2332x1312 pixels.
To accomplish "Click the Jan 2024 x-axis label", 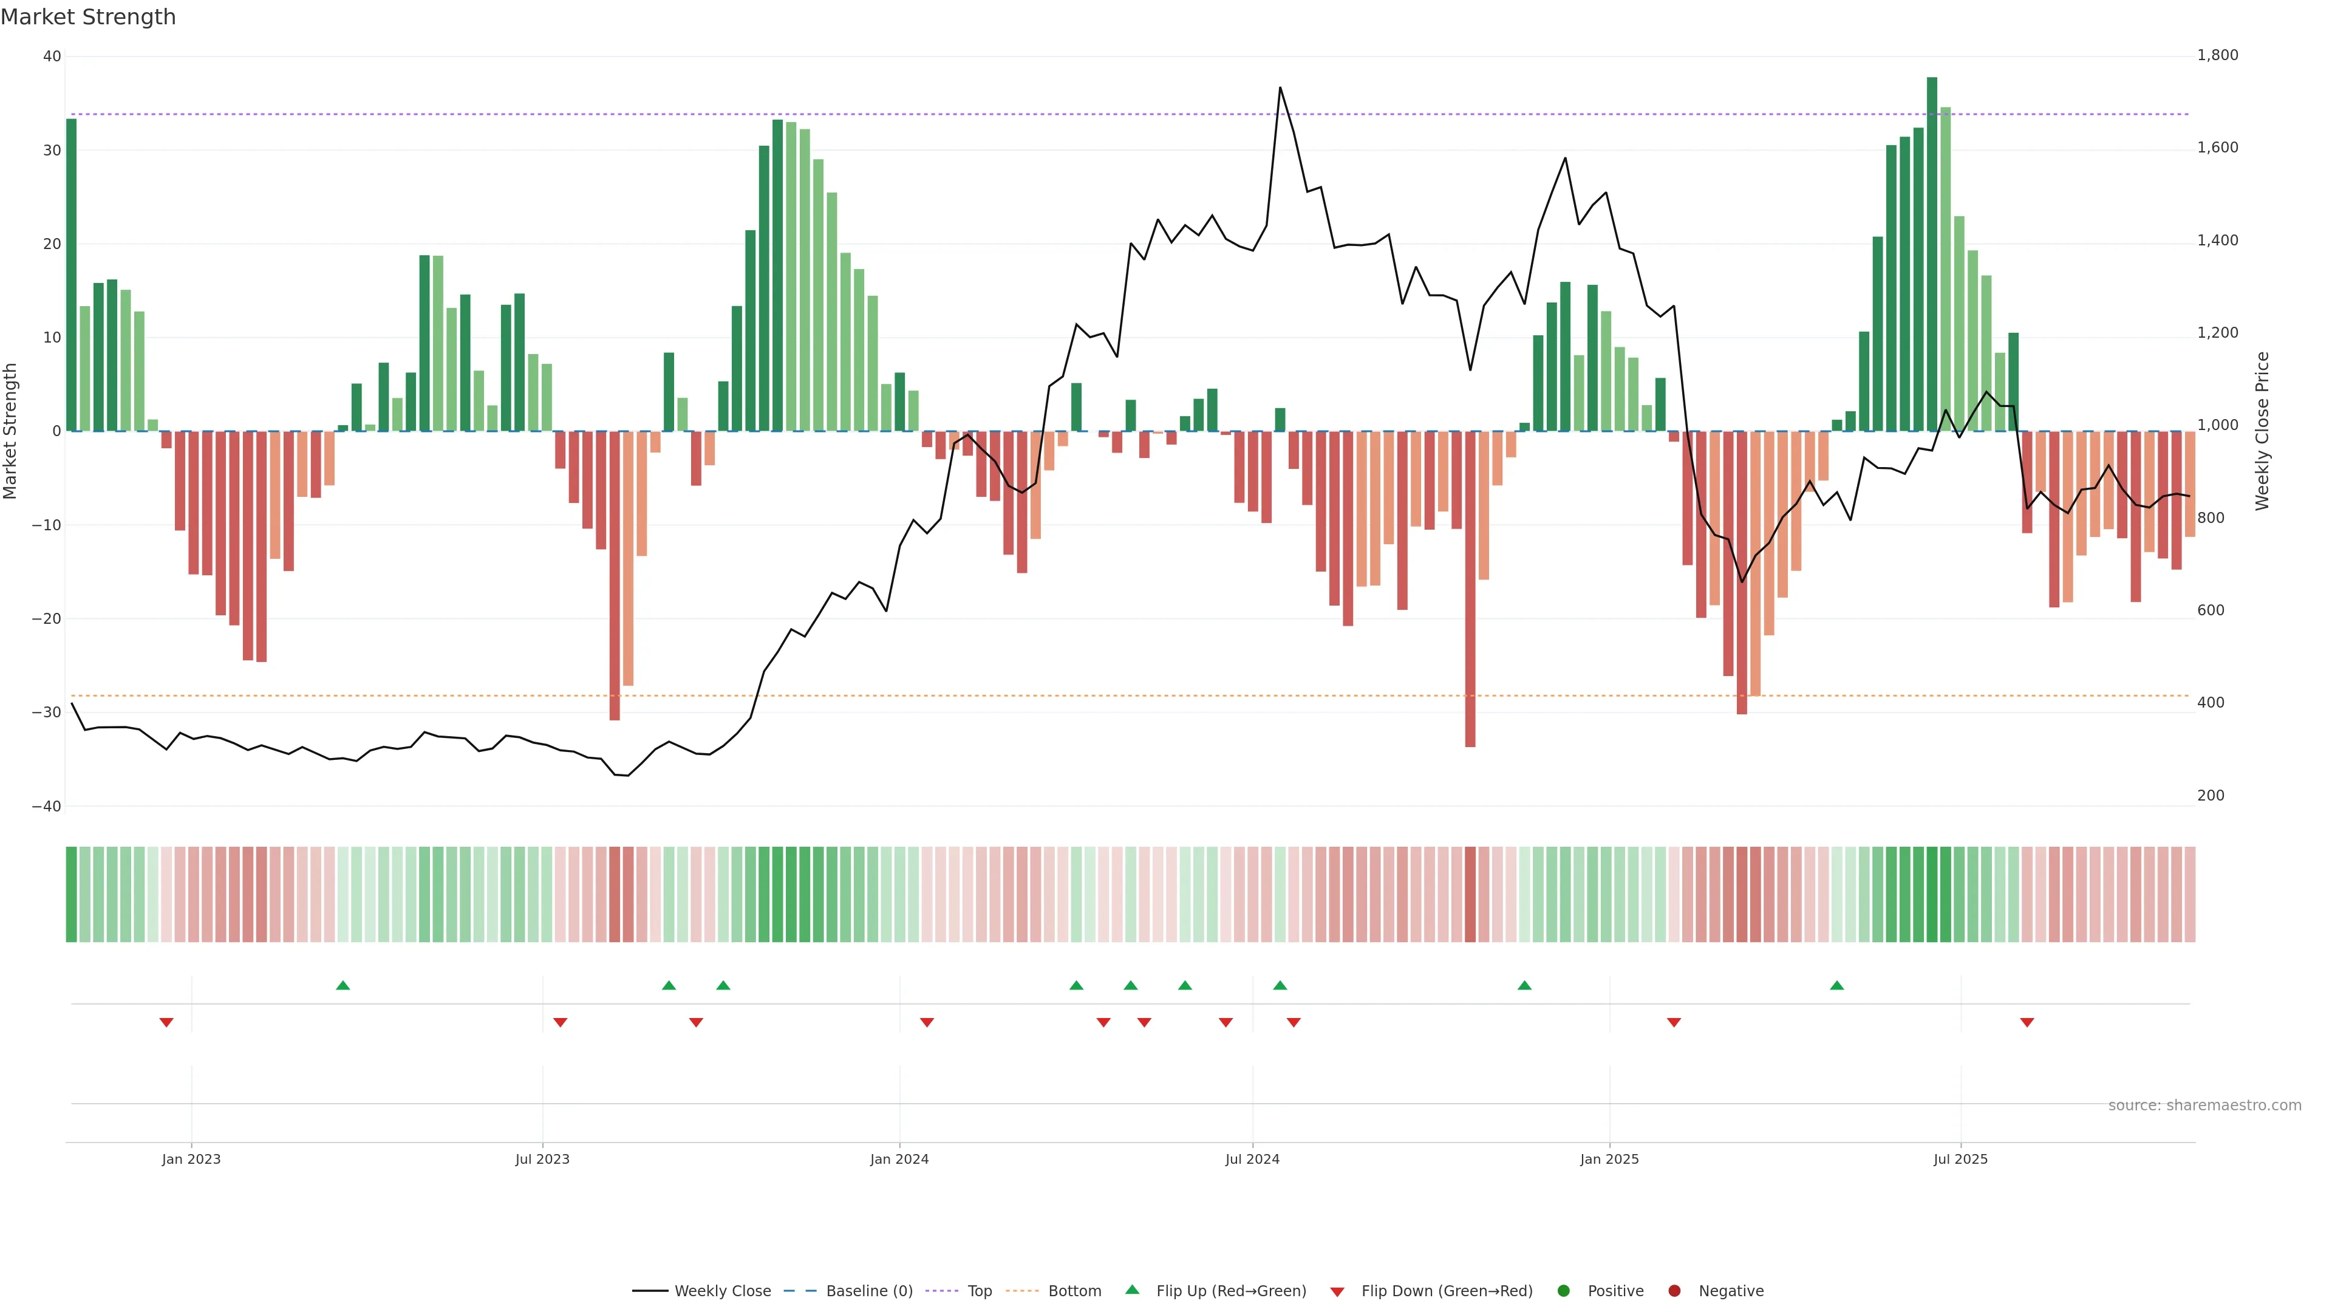I will pos(899,1159).
